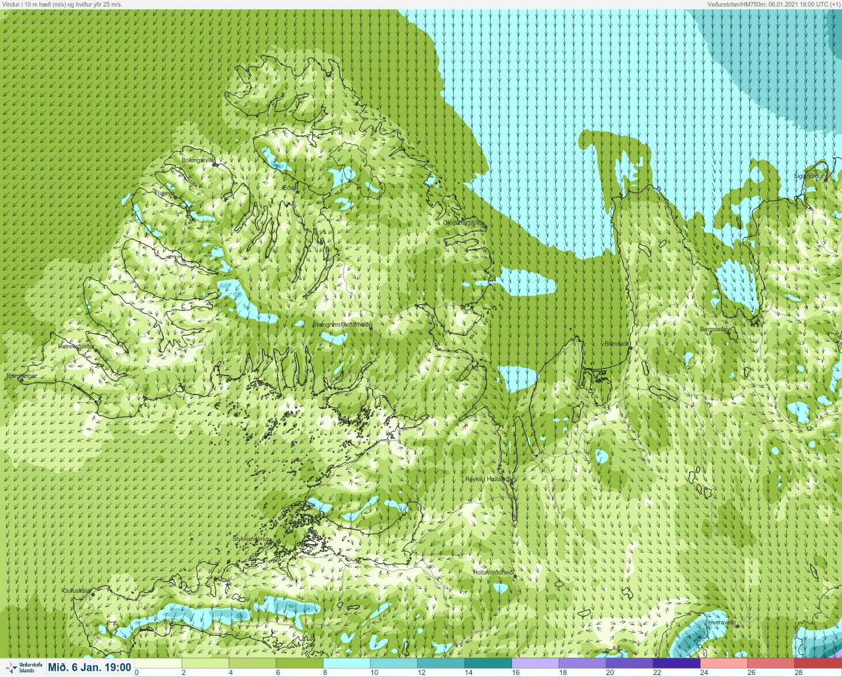
Task: Click the Bergstaðir station label
Action: pyautogui.click(x=714, y=329)
